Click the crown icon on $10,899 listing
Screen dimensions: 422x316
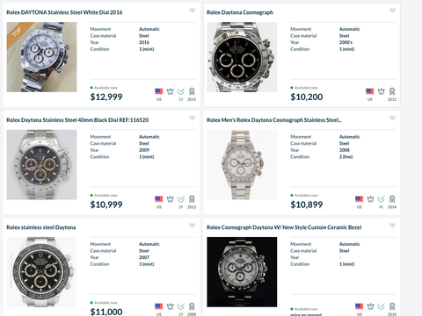[x=370, y=199]
